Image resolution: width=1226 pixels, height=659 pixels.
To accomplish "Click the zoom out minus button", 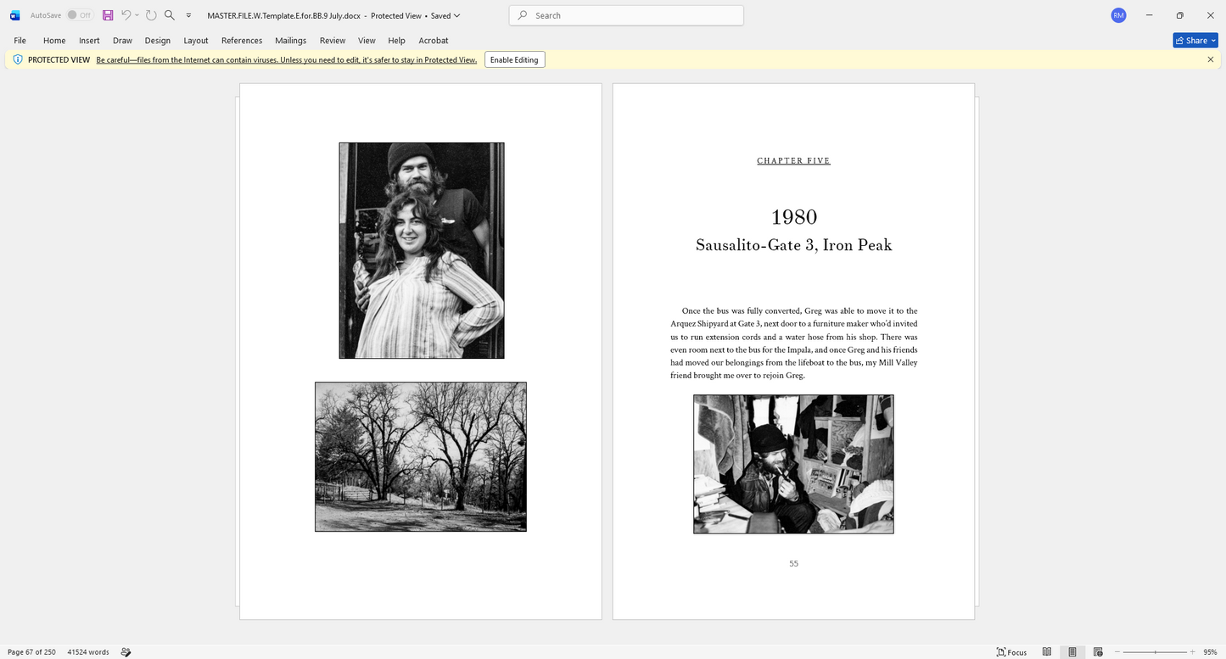I will coord(1118,652).
